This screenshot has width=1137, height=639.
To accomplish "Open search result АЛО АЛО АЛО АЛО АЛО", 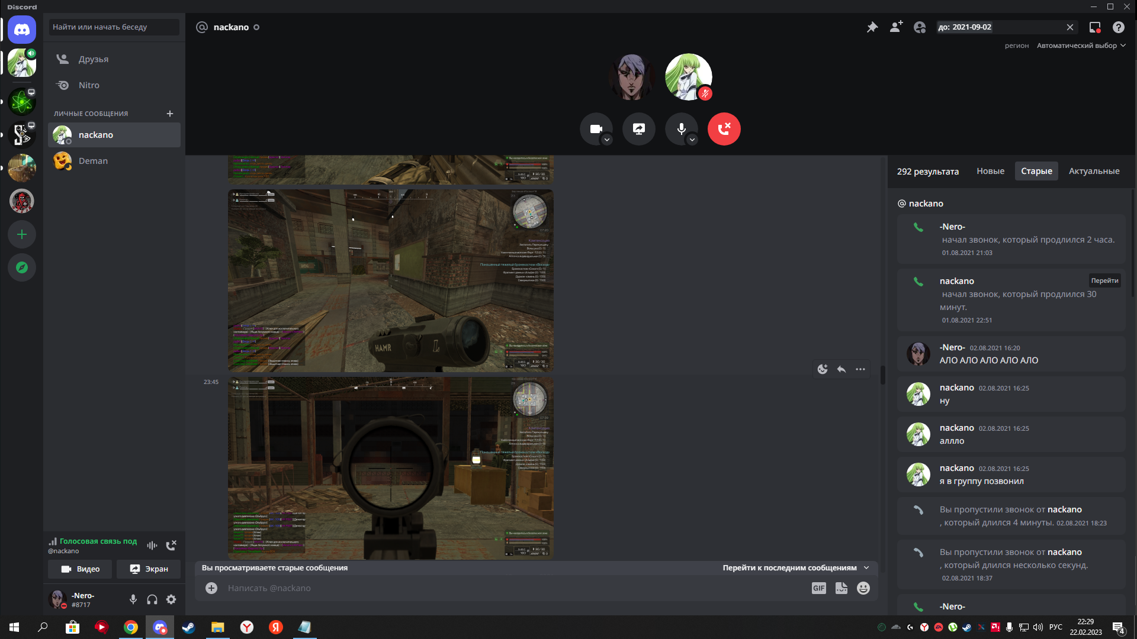I will coord(1011,354).
